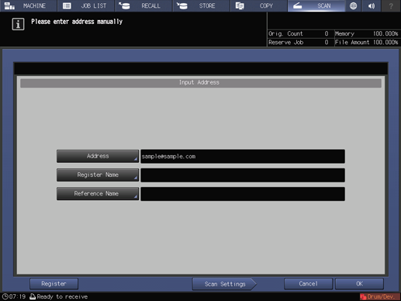Switch to the COPY tab
The image size is (401, 301).
click(x=258, y=5)
